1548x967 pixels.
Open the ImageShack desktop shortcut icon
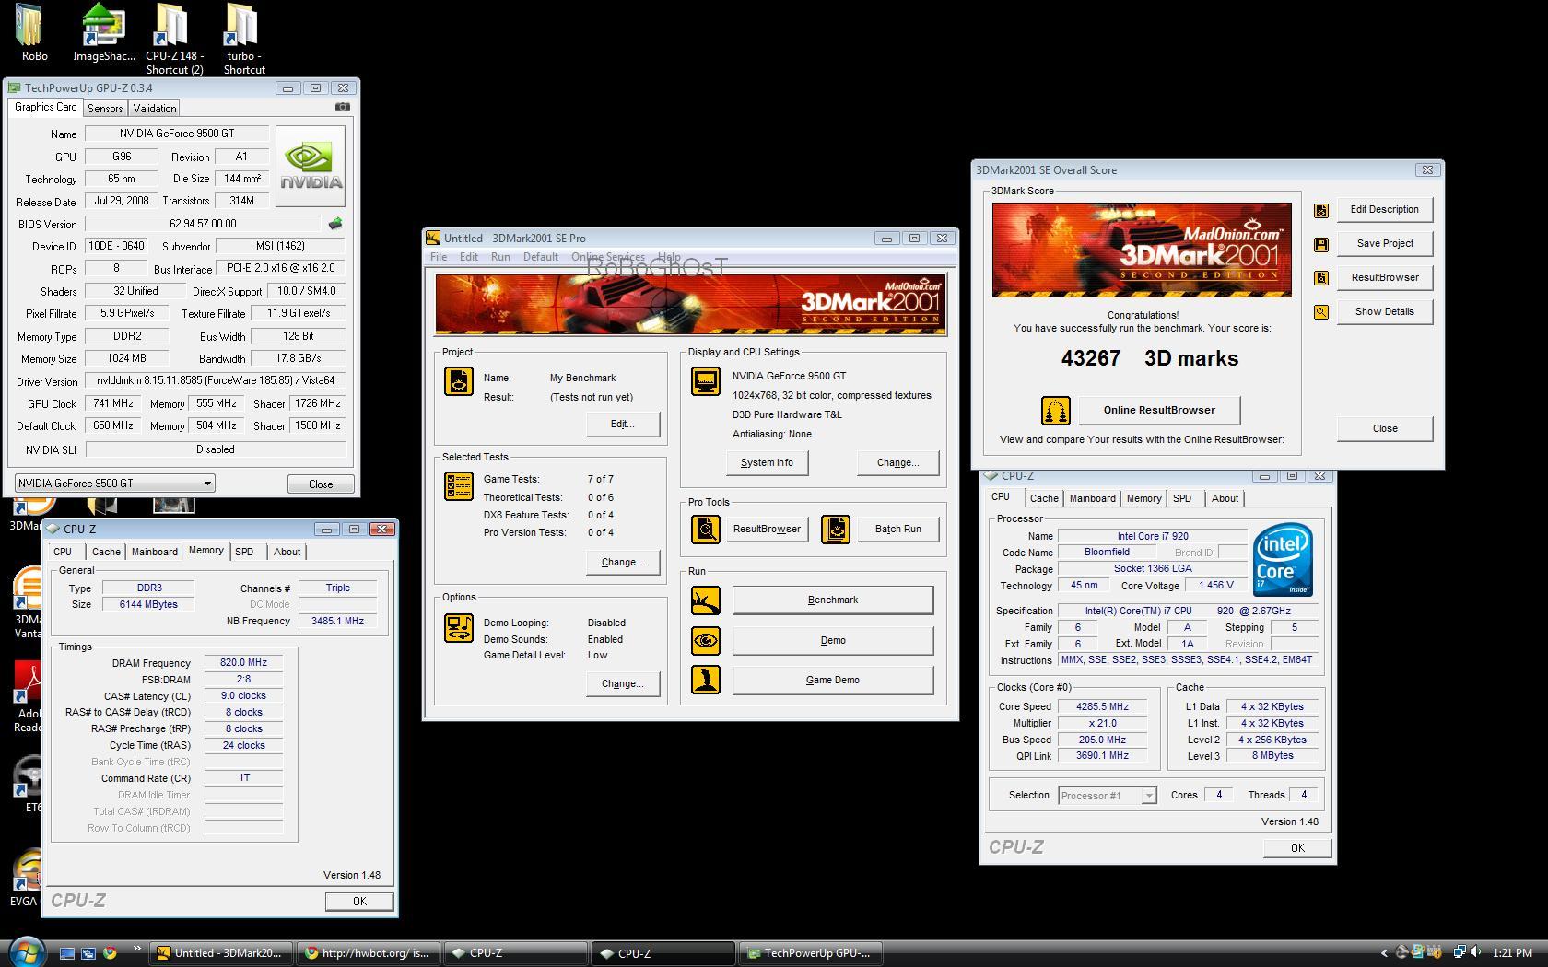click(103, 26)
